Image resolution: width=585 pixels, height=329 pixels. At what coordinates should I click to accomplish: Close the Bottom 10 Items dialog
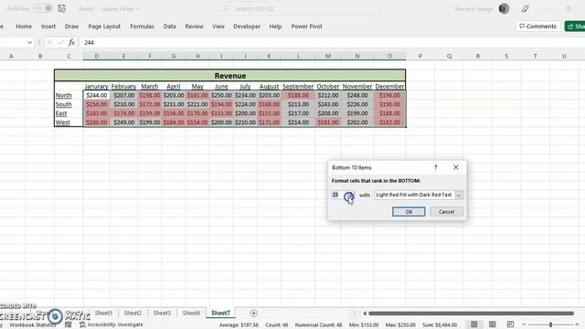(456, 167)
